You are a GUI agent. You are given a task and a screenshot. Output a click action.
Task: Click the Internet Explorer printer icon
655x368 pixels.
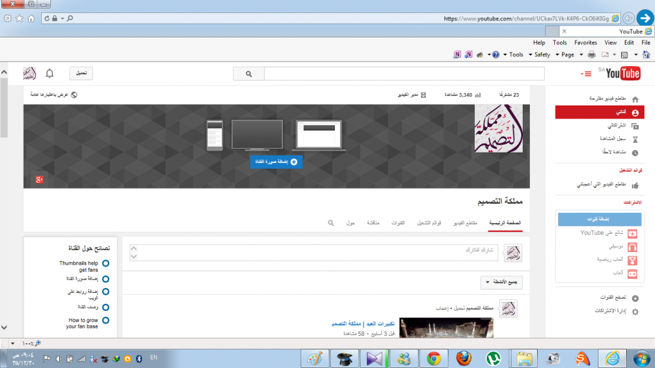[591, 55]
